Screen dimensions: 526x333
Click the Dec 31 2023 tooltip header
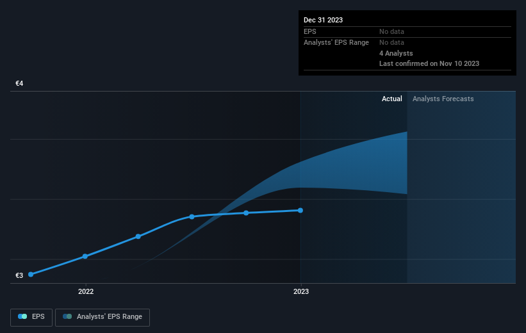point(323,20)
